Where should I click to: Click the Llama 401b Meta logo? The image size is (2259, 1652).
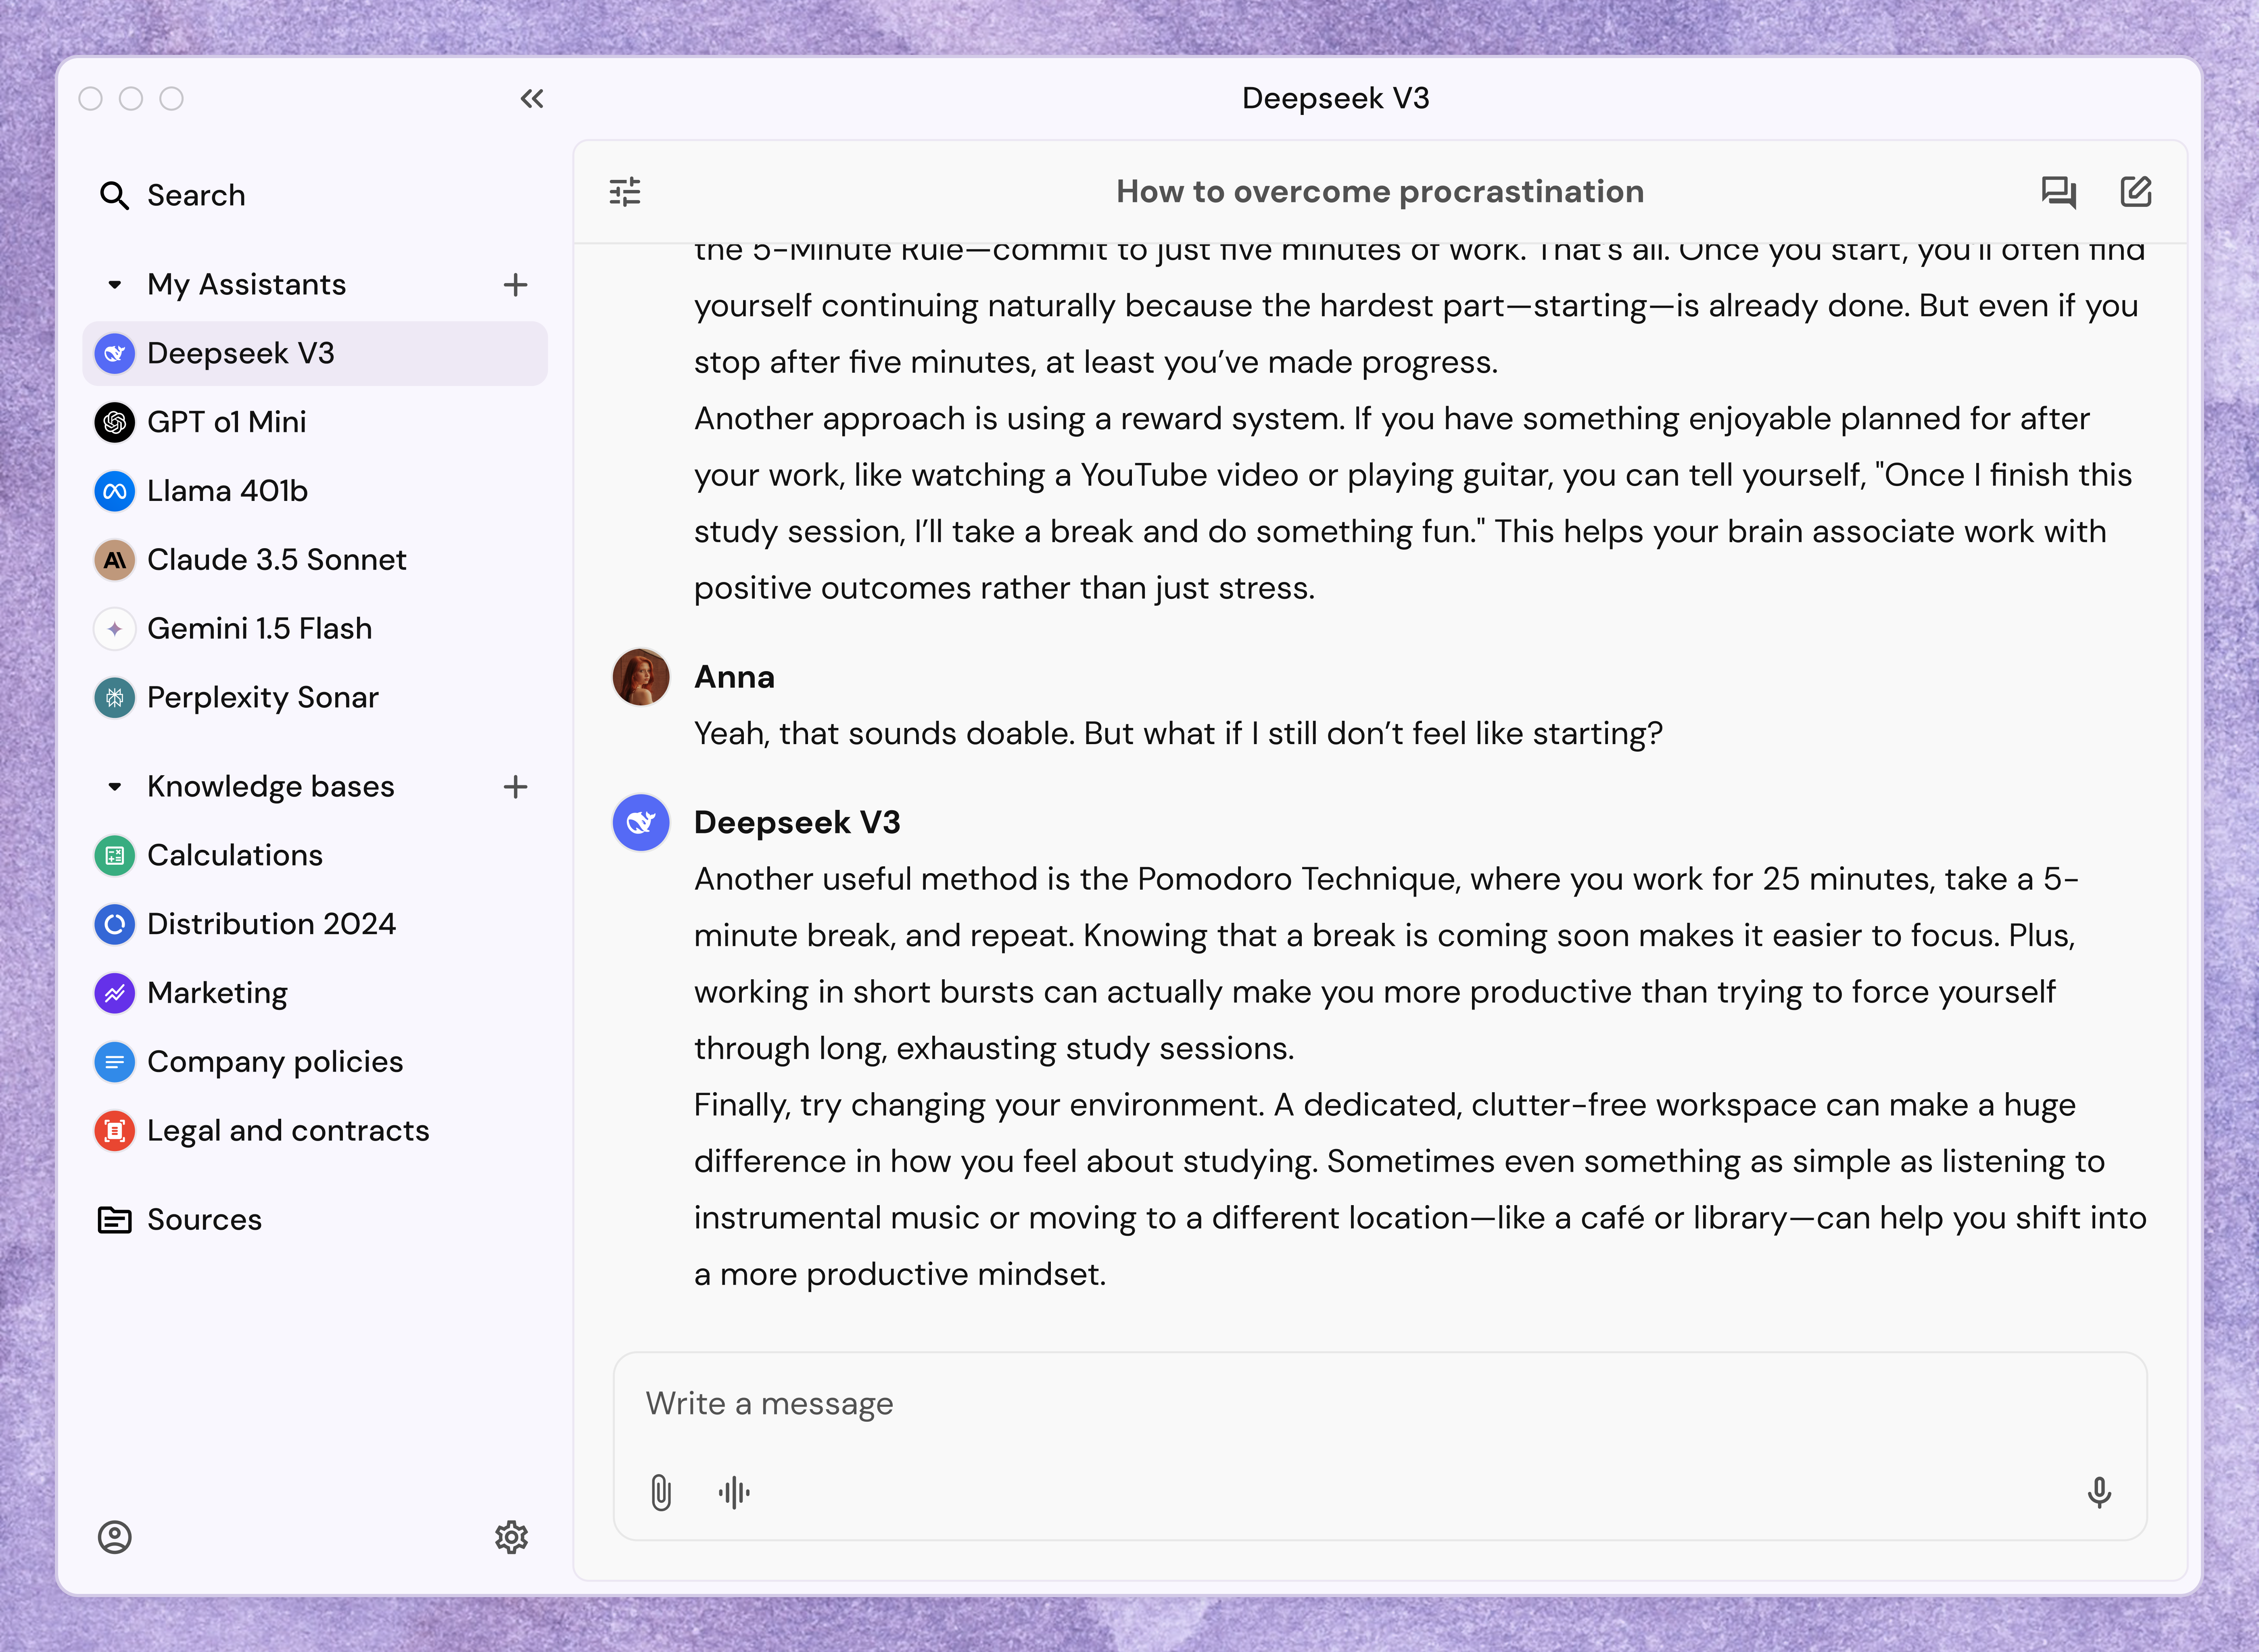(115, 491)
